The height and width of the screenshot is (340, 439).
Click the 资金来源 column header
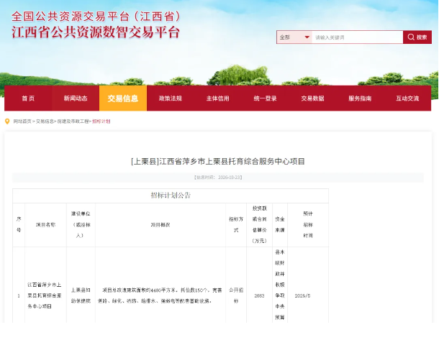(280, 224)
